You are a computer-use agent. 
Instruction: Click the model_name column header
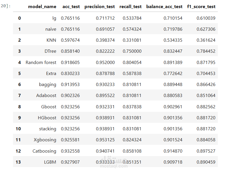tap(42, 7)
